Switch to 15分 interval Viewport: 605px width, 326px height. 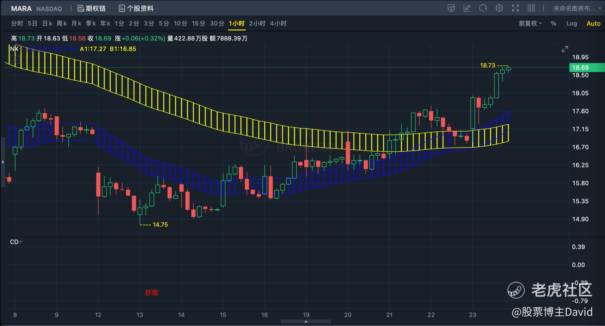tap(199, 23)
